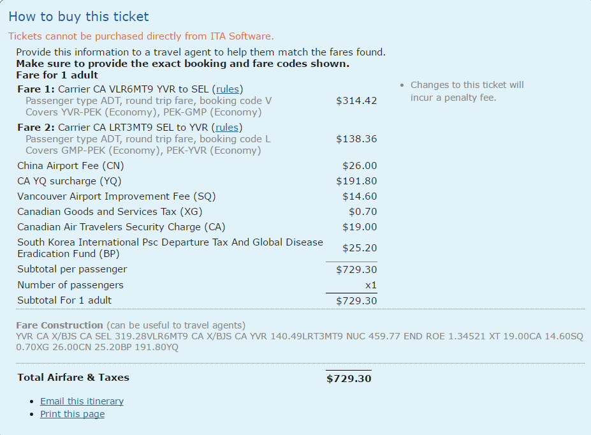
Task: Click the Print this page link
Action: [72, 414]
